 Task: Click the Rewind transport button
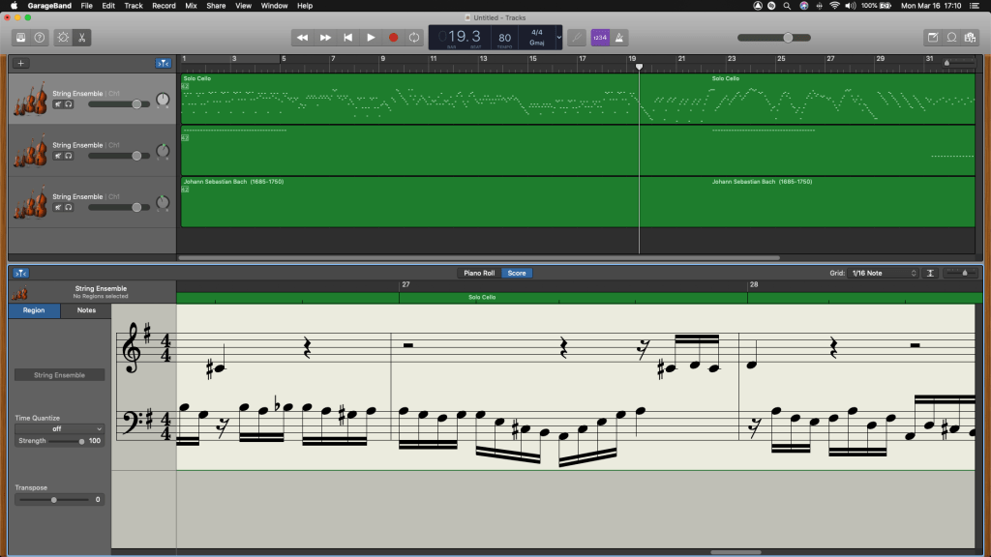coord(302,38)
